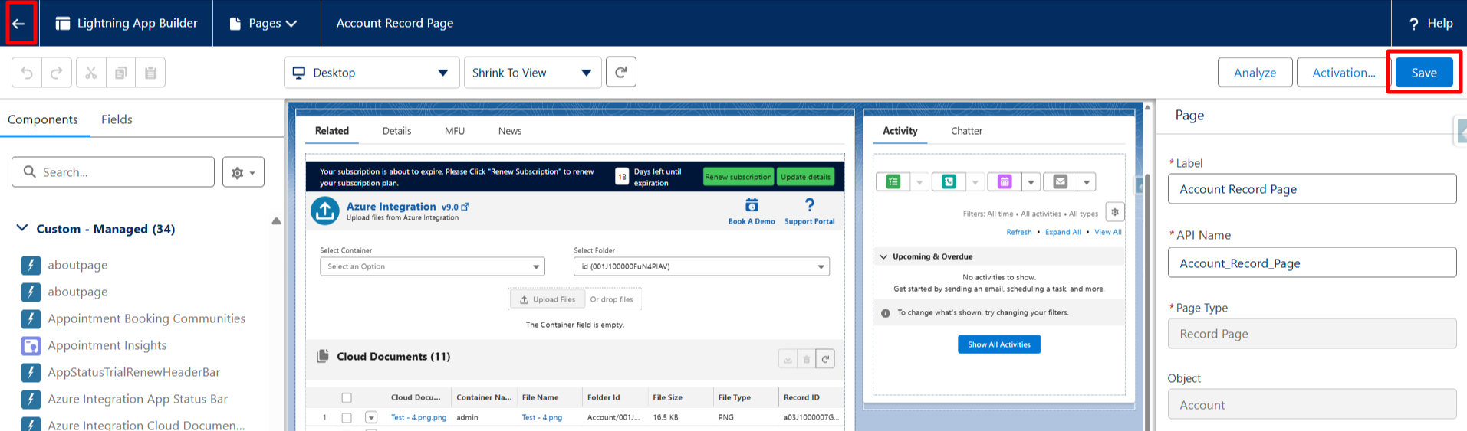This screenshot has height=431, width=1467.
Task: Open activity timeline filter gear settings
Action: tap(1115, 212)
